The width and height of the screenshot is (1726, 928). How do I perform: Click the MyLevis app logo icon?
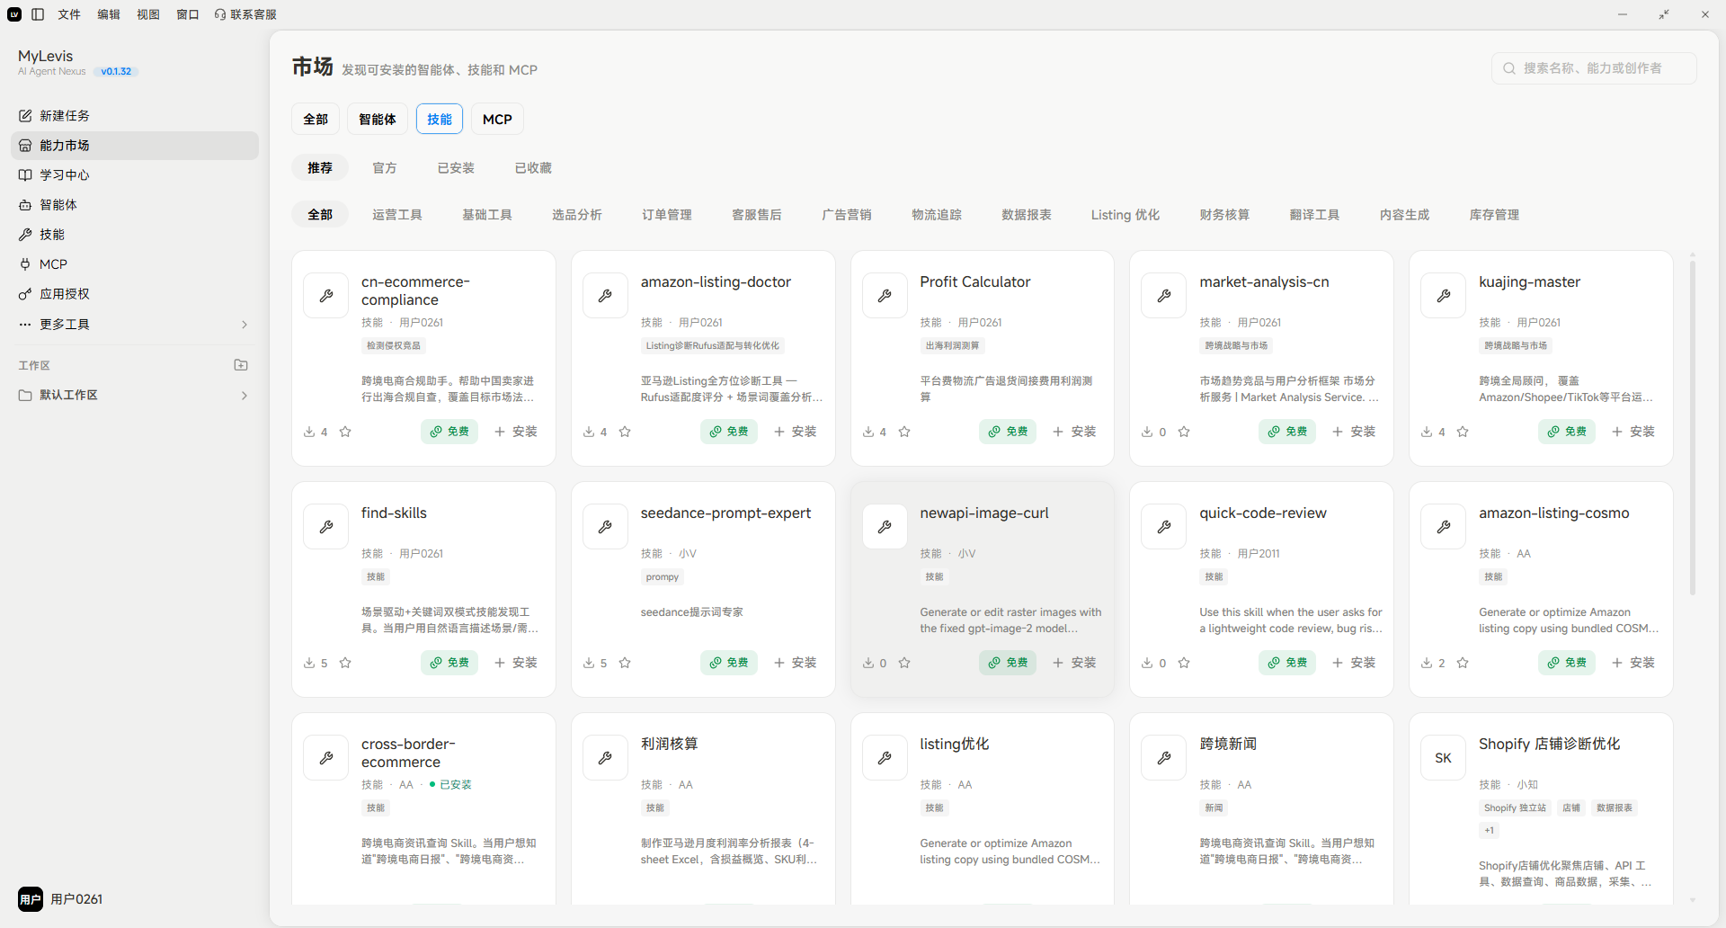(14, 14)
